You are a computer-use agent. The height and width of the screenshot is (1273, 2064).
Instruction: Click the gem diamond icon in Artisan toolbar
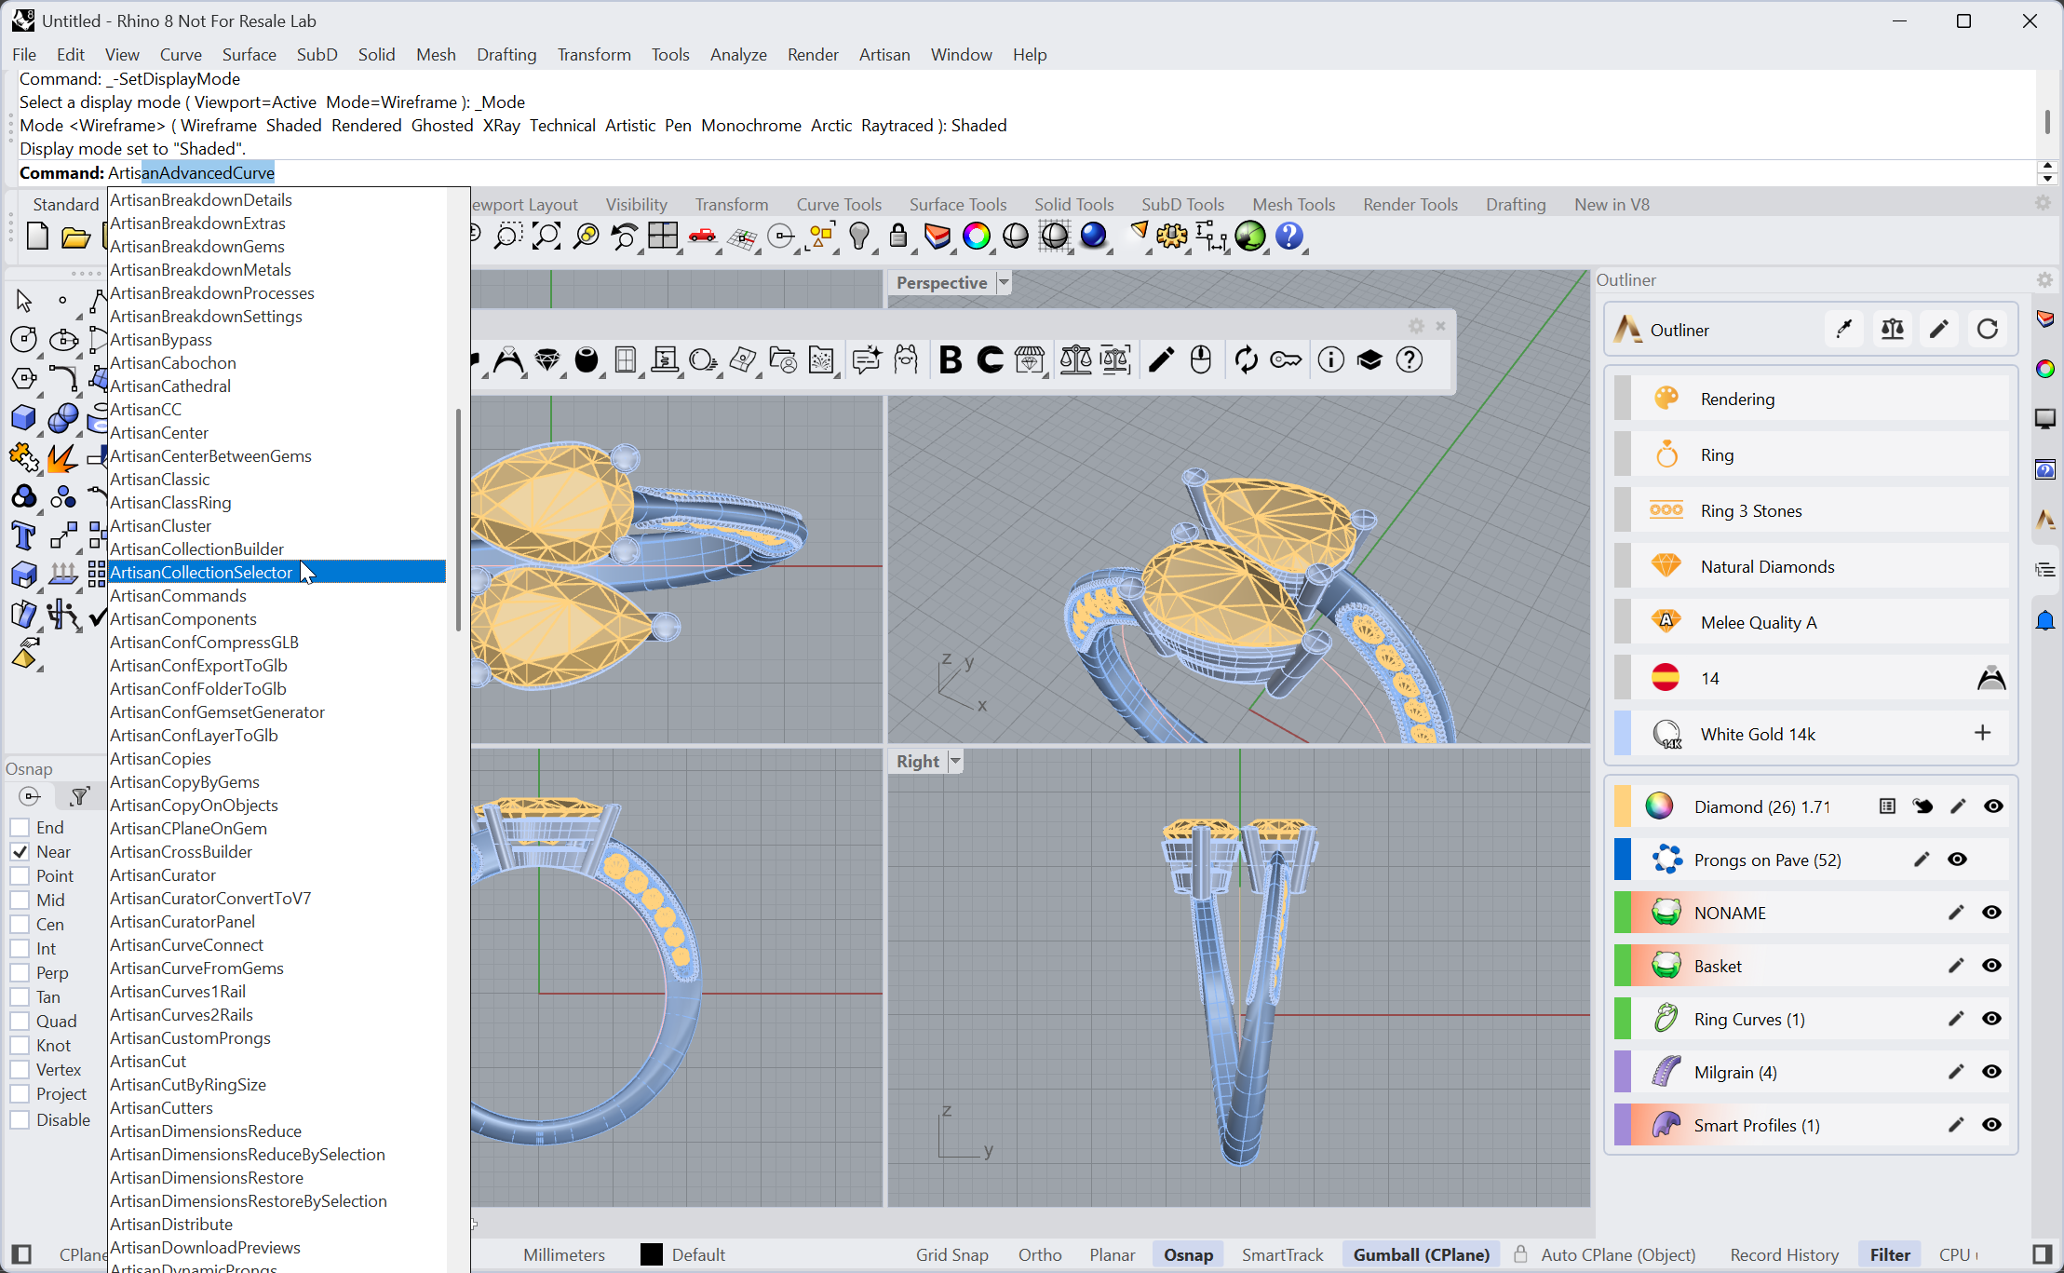(547, 359)
